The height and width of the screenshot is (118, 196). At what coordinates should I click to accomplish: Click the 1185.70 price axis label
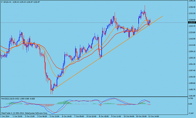point(192,90)
